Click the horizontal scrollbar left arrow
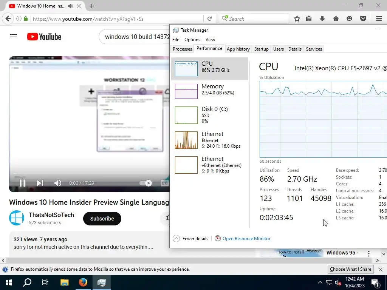The height and width of the screenshot is (290, 387). click(3, 260)
